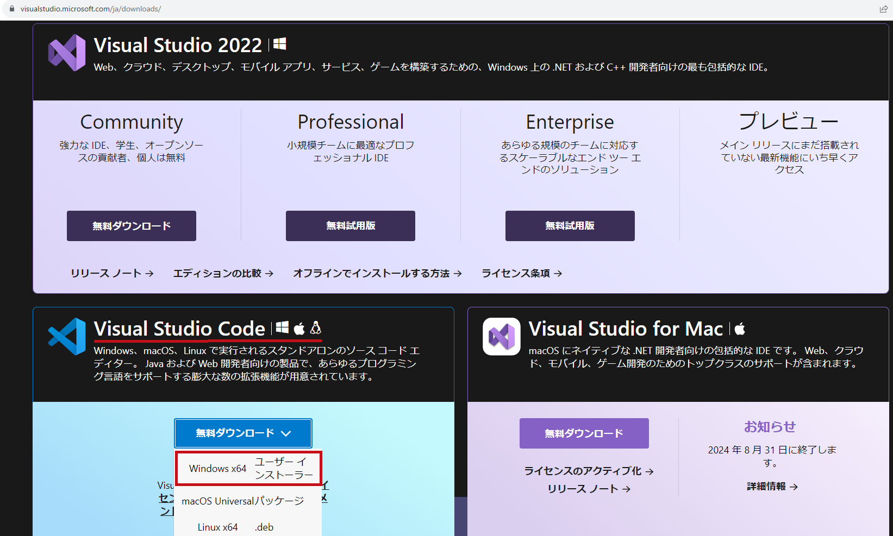
Task: Start the Professional 無料試用版 trial
Action: click(351, 226)
